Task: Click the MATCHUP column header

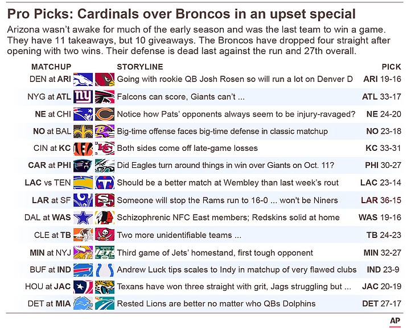Action: (x=51, y=67)
